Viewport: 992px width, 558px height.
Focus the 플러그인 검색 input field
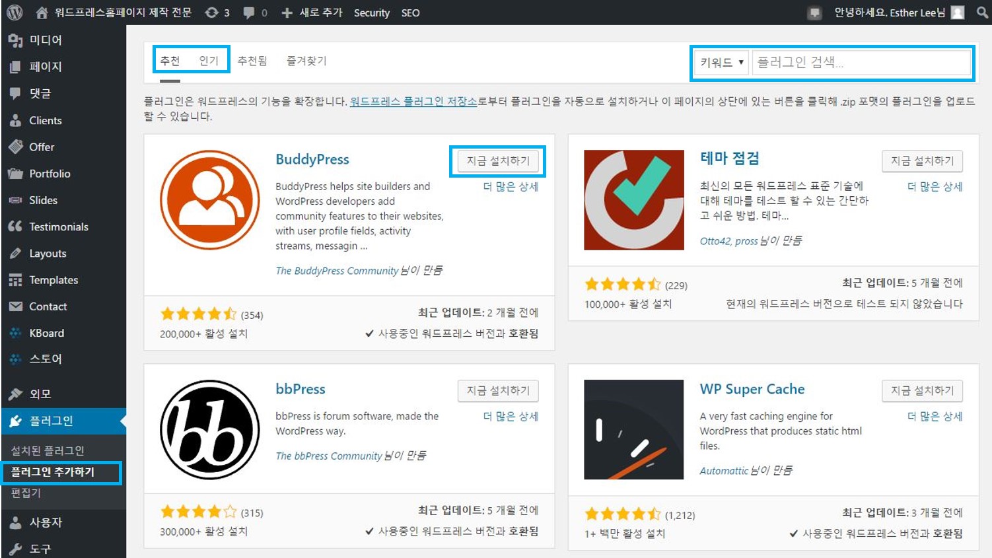pos(861,63)
